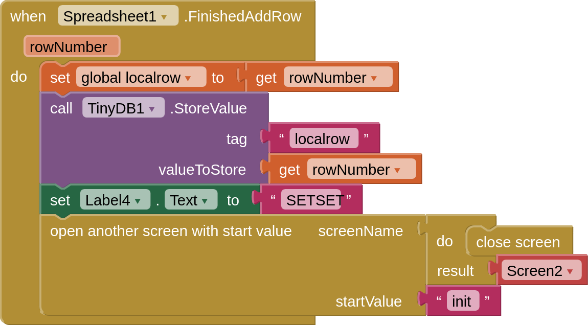Open the Screen2 screen name dropdown
The width and height of the screenshot is (588, 325).
[570, 271]
